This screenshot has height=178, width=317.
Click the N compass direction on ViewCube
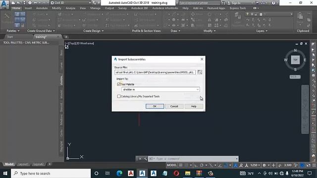pyautogui.click(x=295, y=50)
